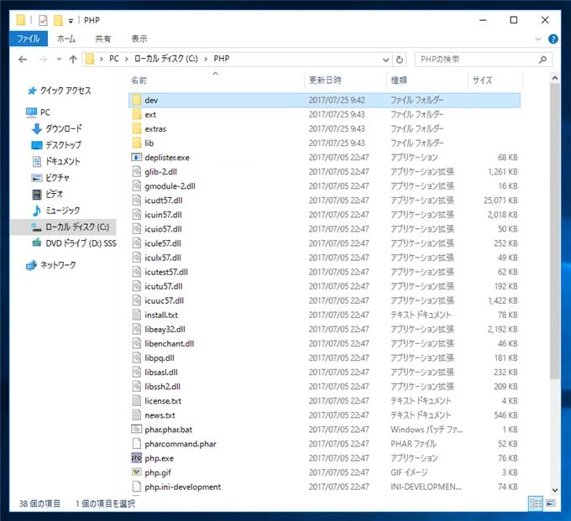Screen dimensions: 571x521
Task: Refresh the folder with the refresh icon
Action: click(x=400, y=60)
